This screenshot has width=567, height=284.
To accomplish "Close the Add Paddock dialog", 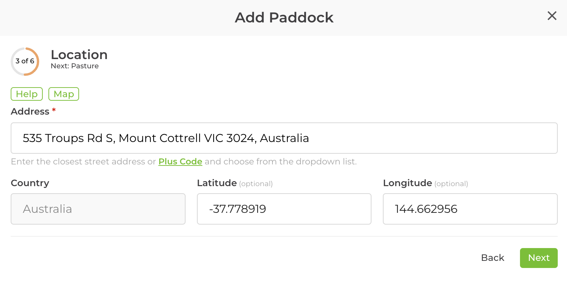I will (552, 16).
